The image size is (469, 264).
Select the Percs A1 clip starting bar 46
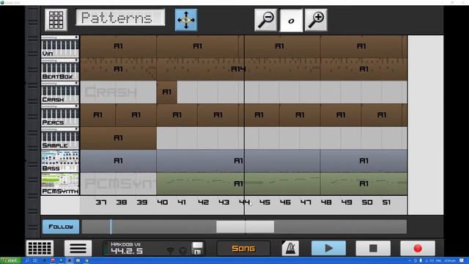click(300, 115)
